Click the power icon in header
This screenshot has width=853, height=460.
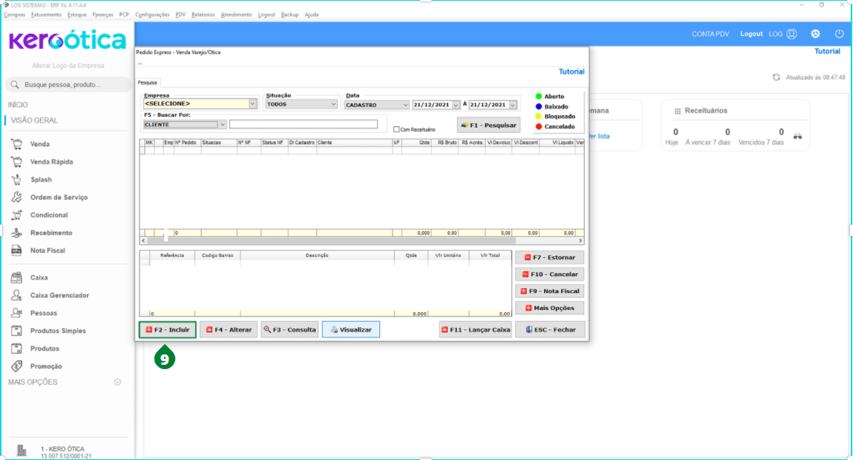[x=839, y=34]
